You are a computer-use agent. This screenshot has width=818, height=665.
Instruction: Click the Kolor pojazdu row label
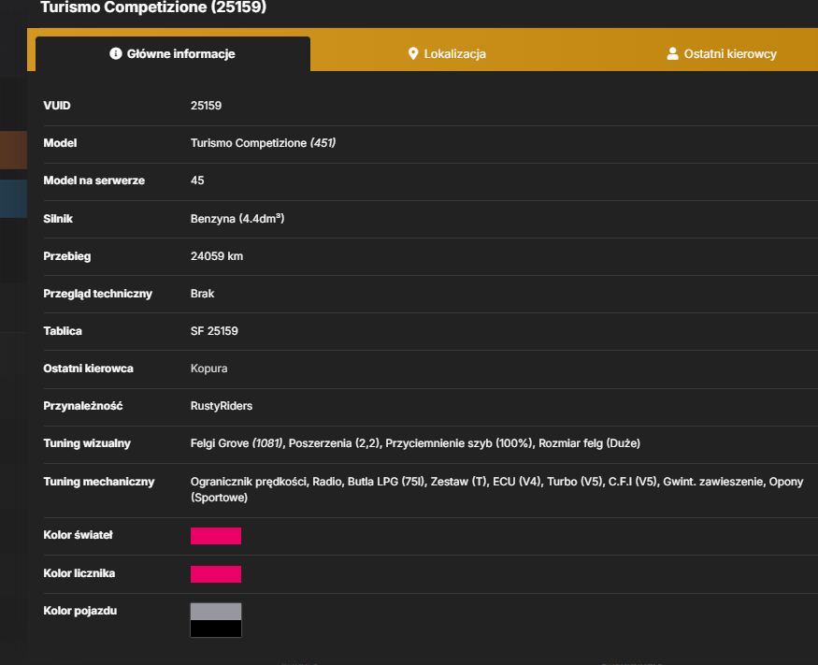(79, 611)
